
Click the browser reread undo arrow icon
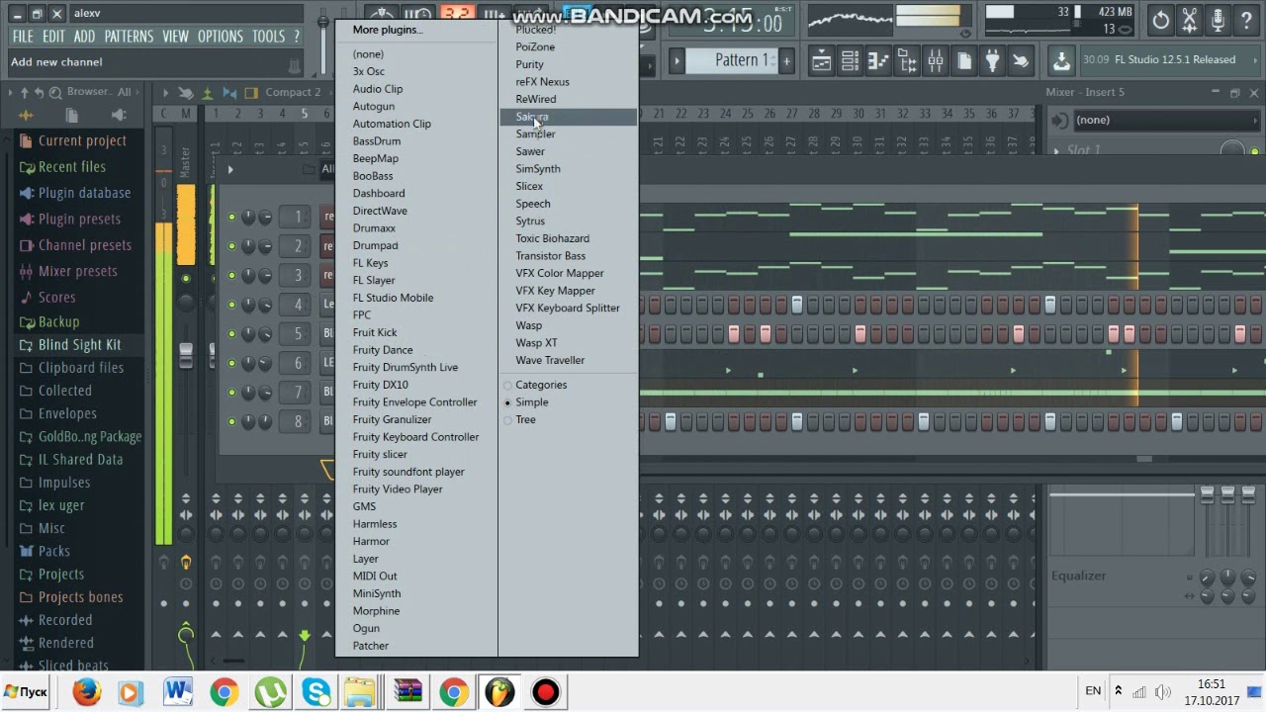(x=40, y=92)
